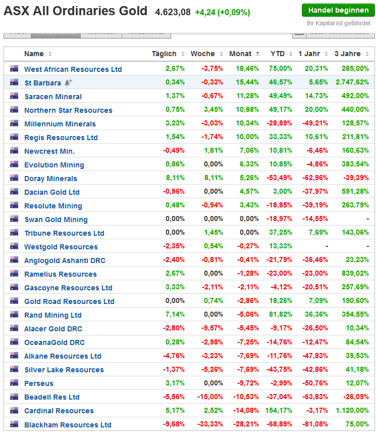Open Millennium Minerals link

[60, 124]
